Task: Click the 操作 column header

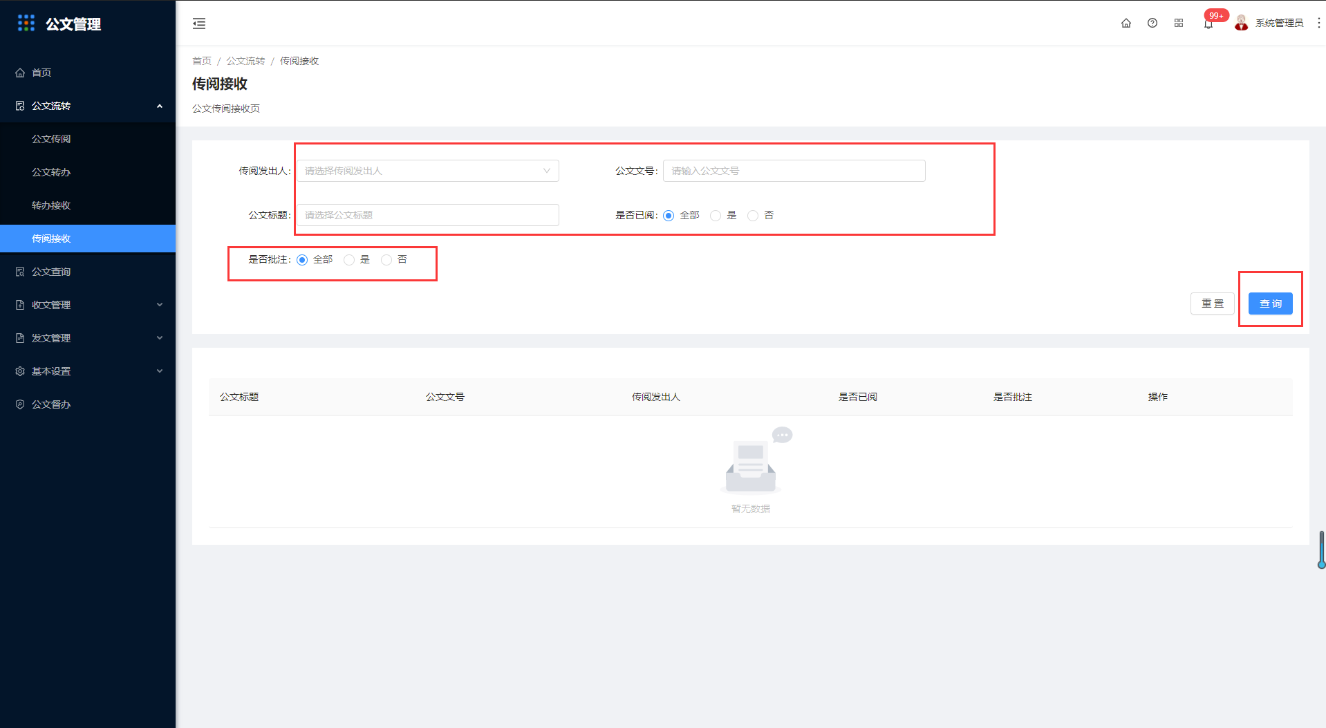Action: [1158, 397]
